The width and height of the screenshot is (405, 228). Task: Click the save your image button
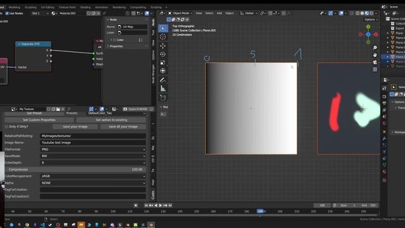(75, 127)
